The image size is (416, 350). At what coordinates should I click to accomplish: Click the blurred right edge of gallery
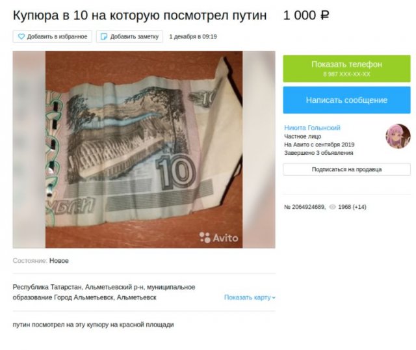coord(259,150)
